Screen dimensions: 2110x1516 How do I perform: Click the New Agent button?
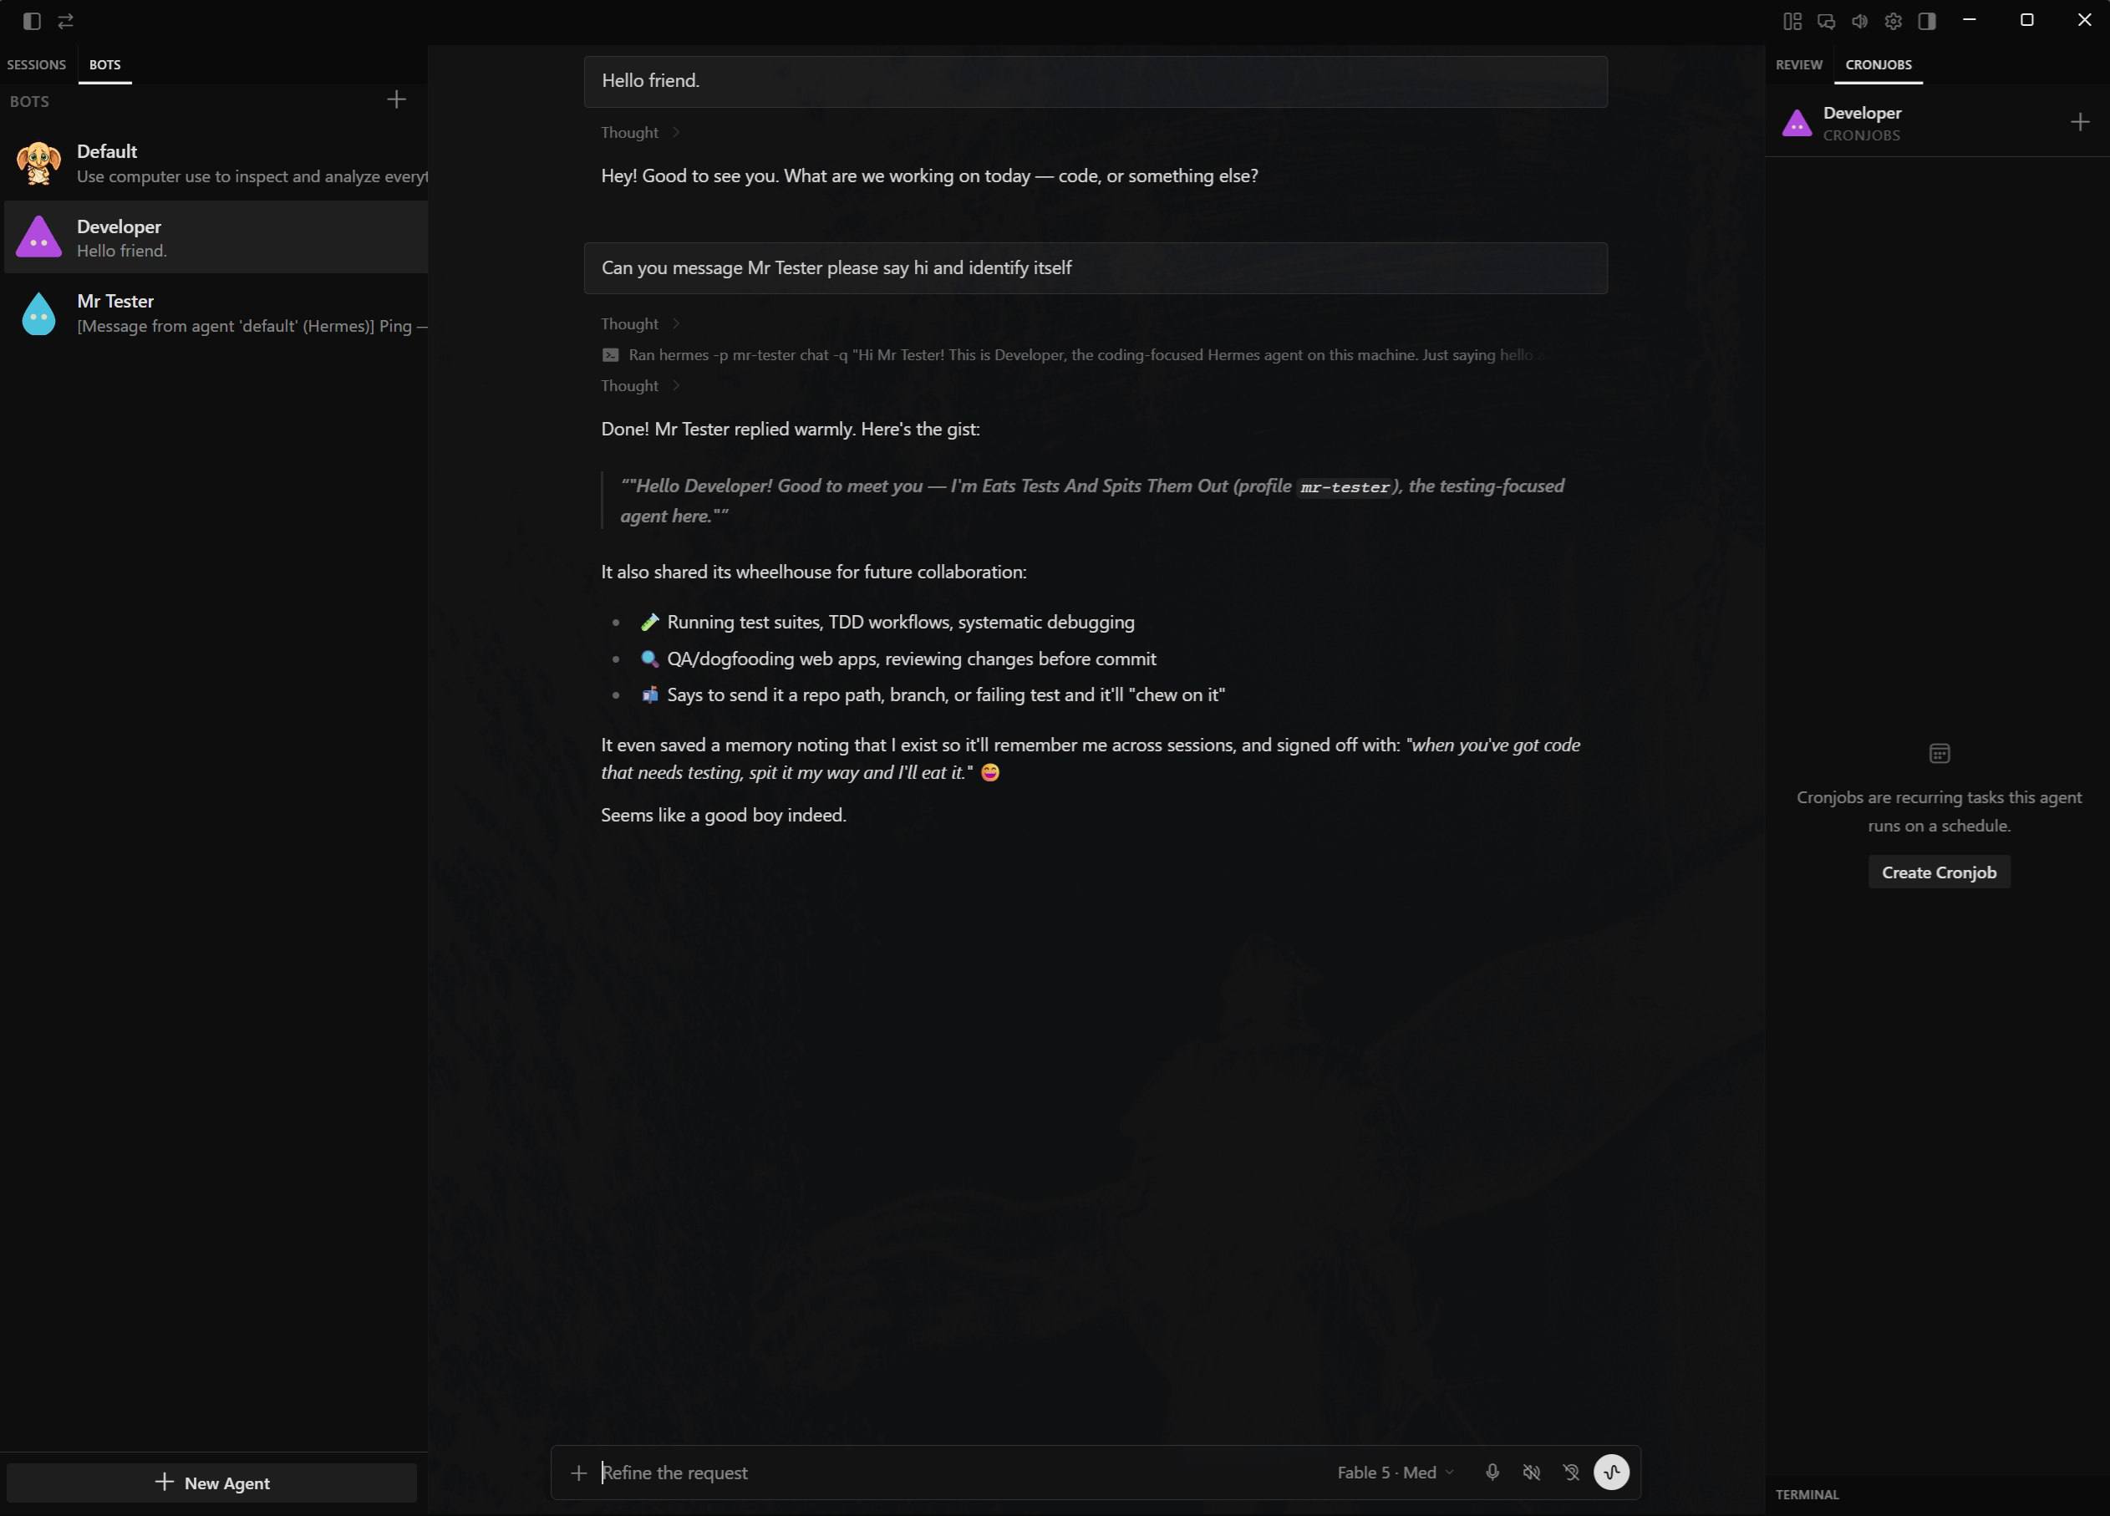(212, 1483)
